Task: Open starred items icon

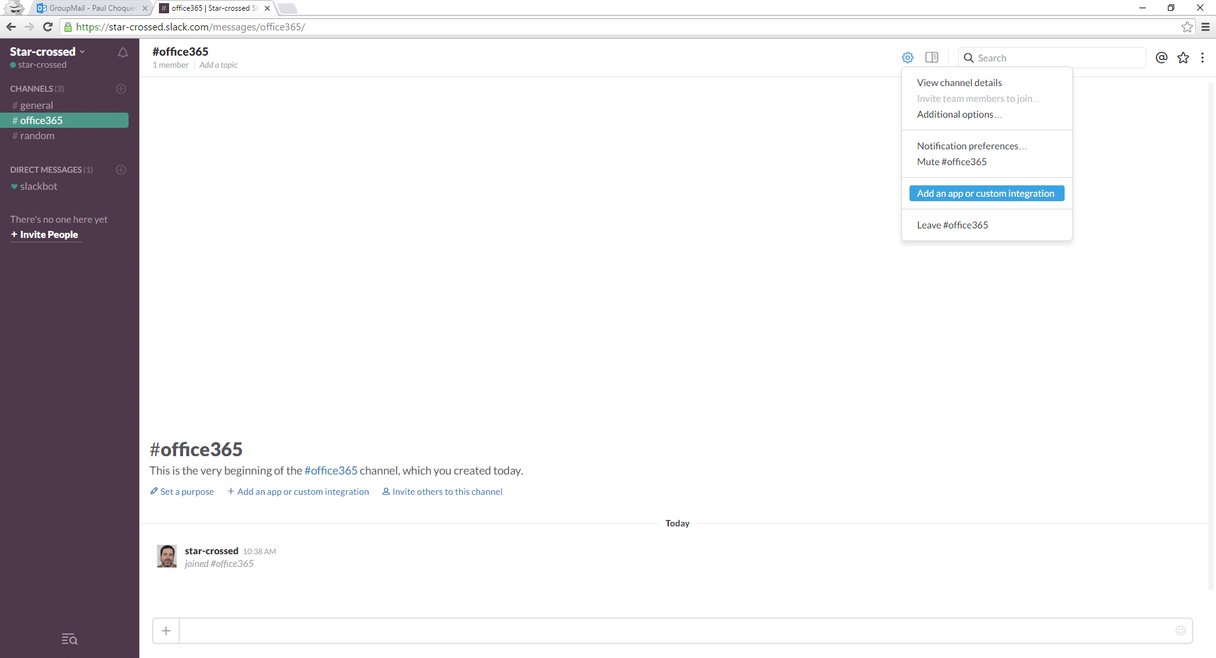Action: [x=1183, y=58]
